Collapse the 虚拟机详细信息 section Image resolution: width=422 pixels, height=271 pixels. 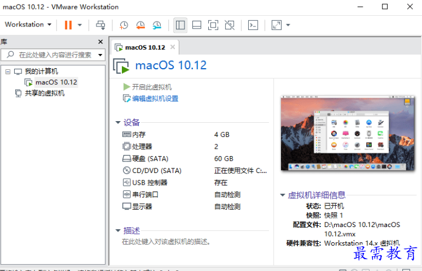(282, 195)
